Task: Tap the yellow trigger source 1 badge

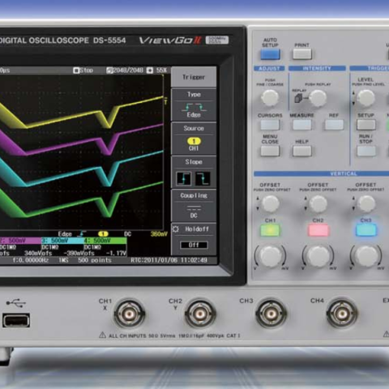Action: coord(103,233)
